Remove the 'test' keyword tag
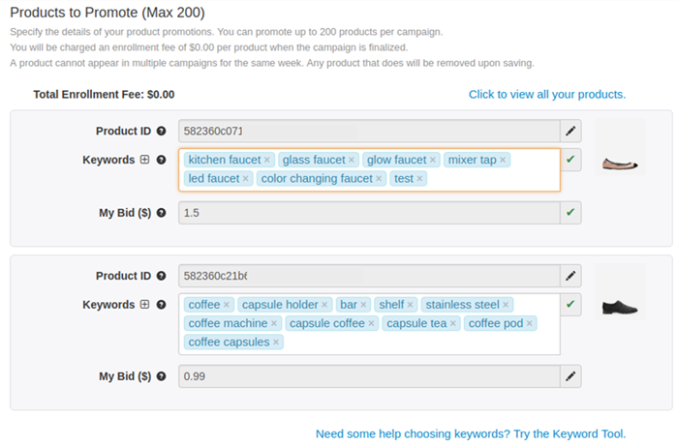The width and height of the screenshot is (677, 447). click(x=419, y=179)
